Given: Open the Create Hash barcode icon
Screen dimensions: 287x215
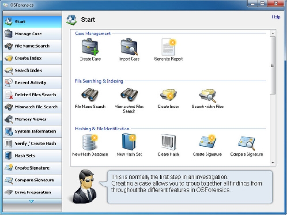Looking at the screenshot, I should click(168, 142).
